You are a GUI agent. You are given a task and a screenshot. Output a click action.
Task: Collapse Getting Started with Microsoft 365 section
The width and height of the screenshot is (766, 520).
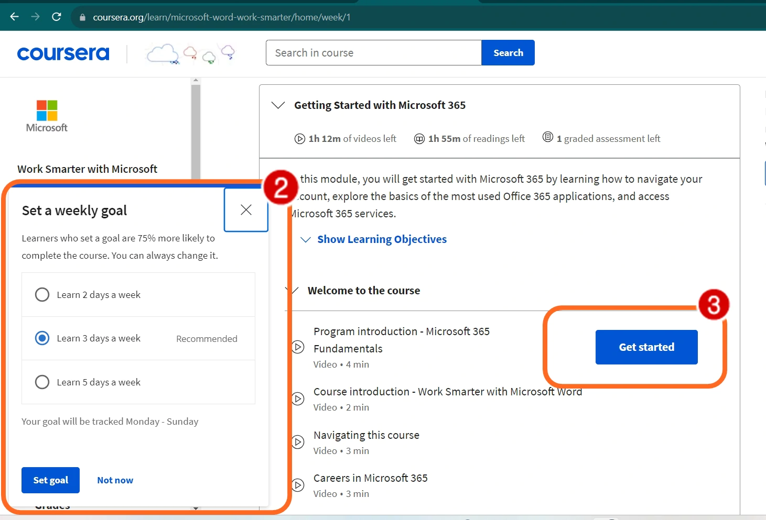(278, 105)
